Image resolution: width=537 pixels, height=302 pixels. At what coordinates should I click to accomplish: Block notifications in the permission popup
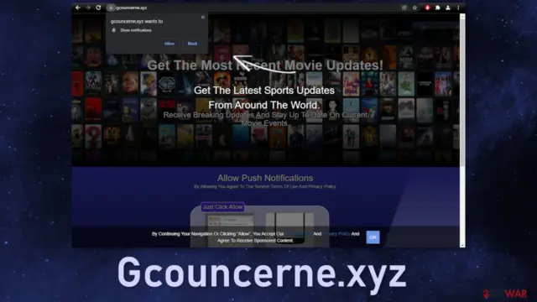[192, 44]
